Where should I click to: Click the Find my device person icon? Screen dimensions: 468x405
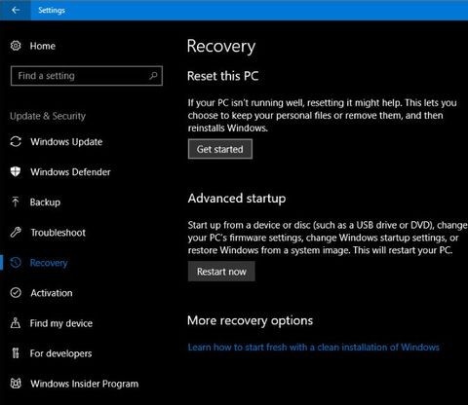click(16, 323)
